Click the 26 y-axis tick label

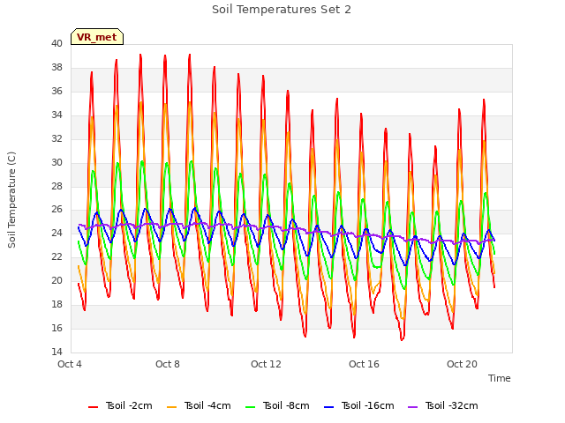coord(56,210)
